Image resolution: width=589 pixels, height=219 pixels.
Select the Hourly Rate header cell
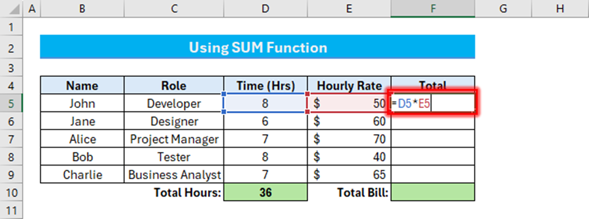349,85
